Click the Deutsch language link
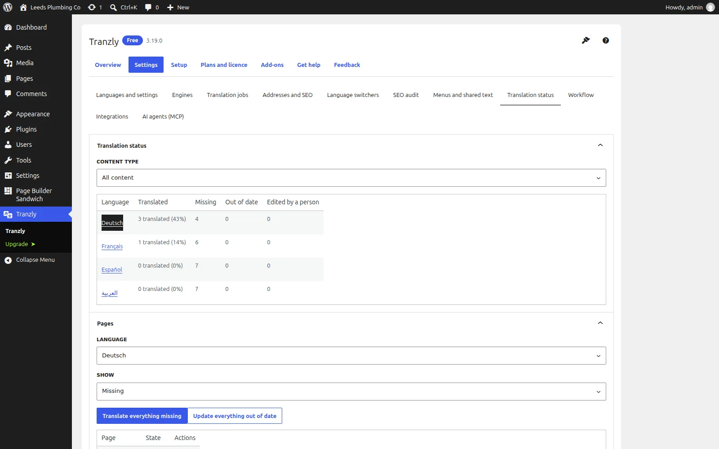719x449 pixels. 112,223
